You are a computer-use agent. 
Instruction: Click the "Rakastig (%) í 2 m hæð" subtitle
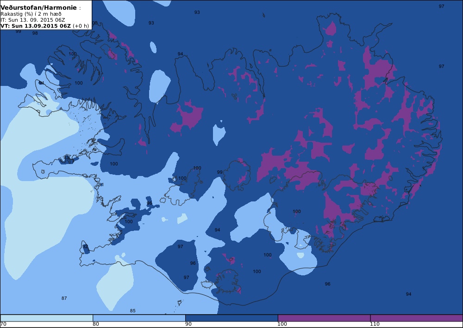(x=31, y=14)
